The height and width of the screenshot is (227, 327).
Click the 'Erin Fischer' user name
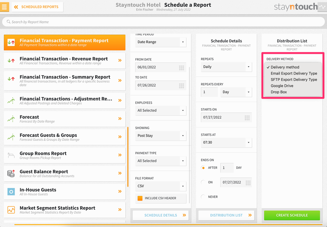[145, 10]
